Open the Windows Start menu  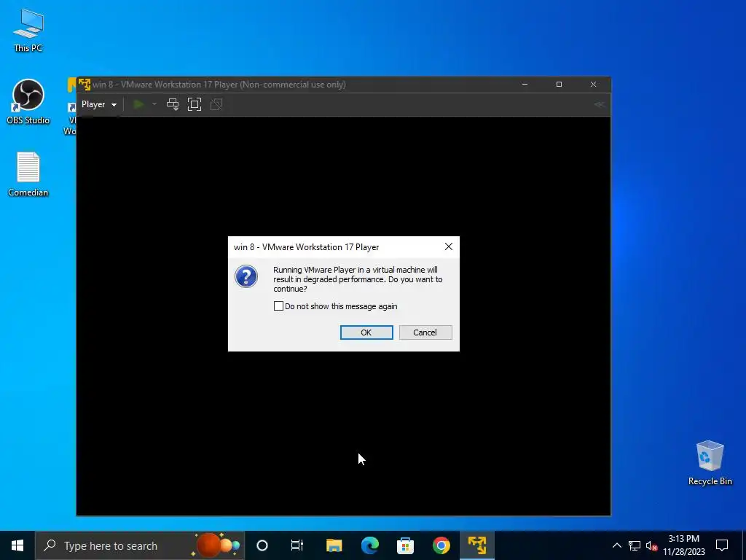point(17,545)
